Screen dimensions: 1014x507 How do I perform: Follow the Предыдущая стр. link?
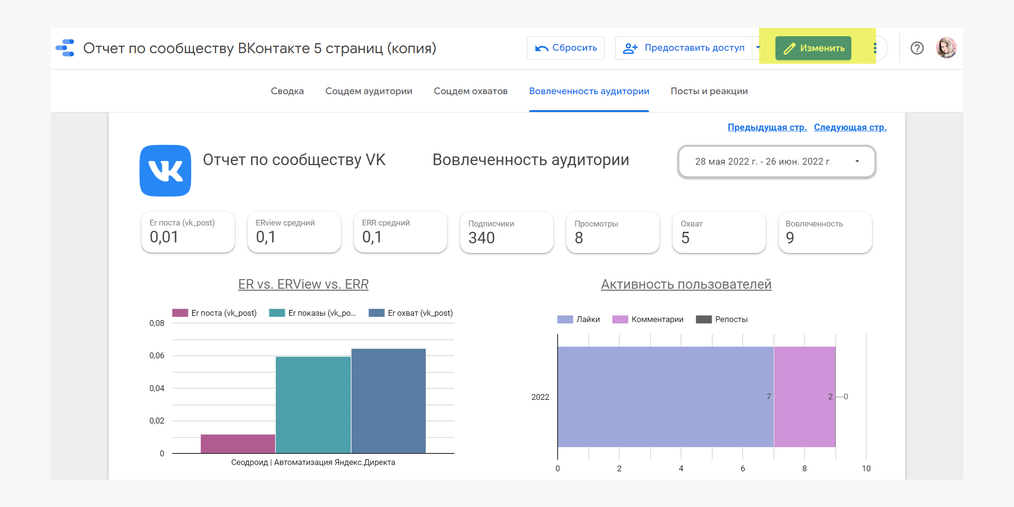pyautogui.click(x=767, y=127)
